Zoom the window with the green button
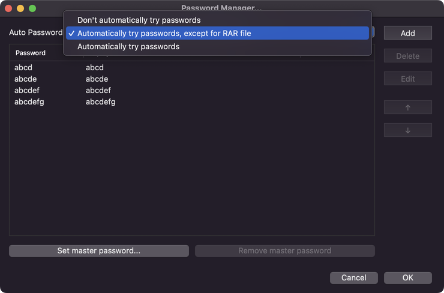 pos(32,8)
